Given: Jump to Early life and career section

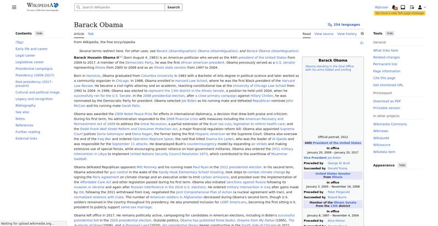Looking at the screenshot, I should [31, 49].
